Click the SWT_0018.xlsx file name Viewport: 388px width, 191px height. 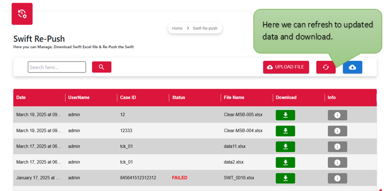239,178
